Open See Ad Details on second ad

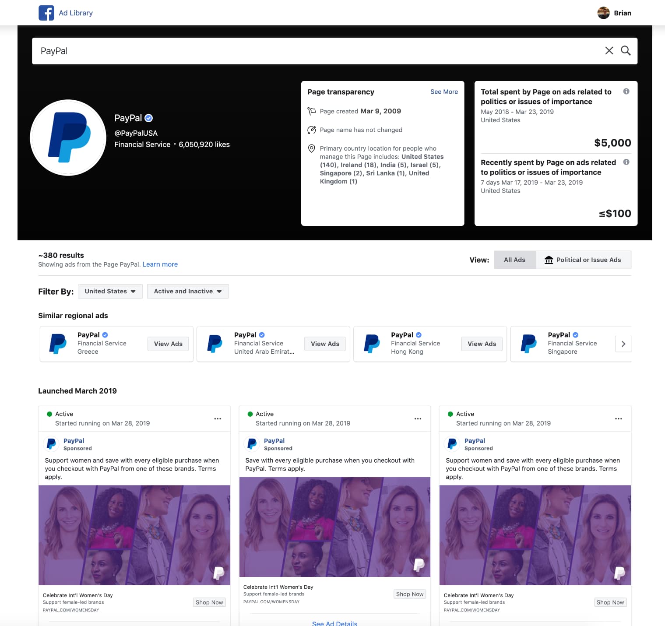[335, 623]
